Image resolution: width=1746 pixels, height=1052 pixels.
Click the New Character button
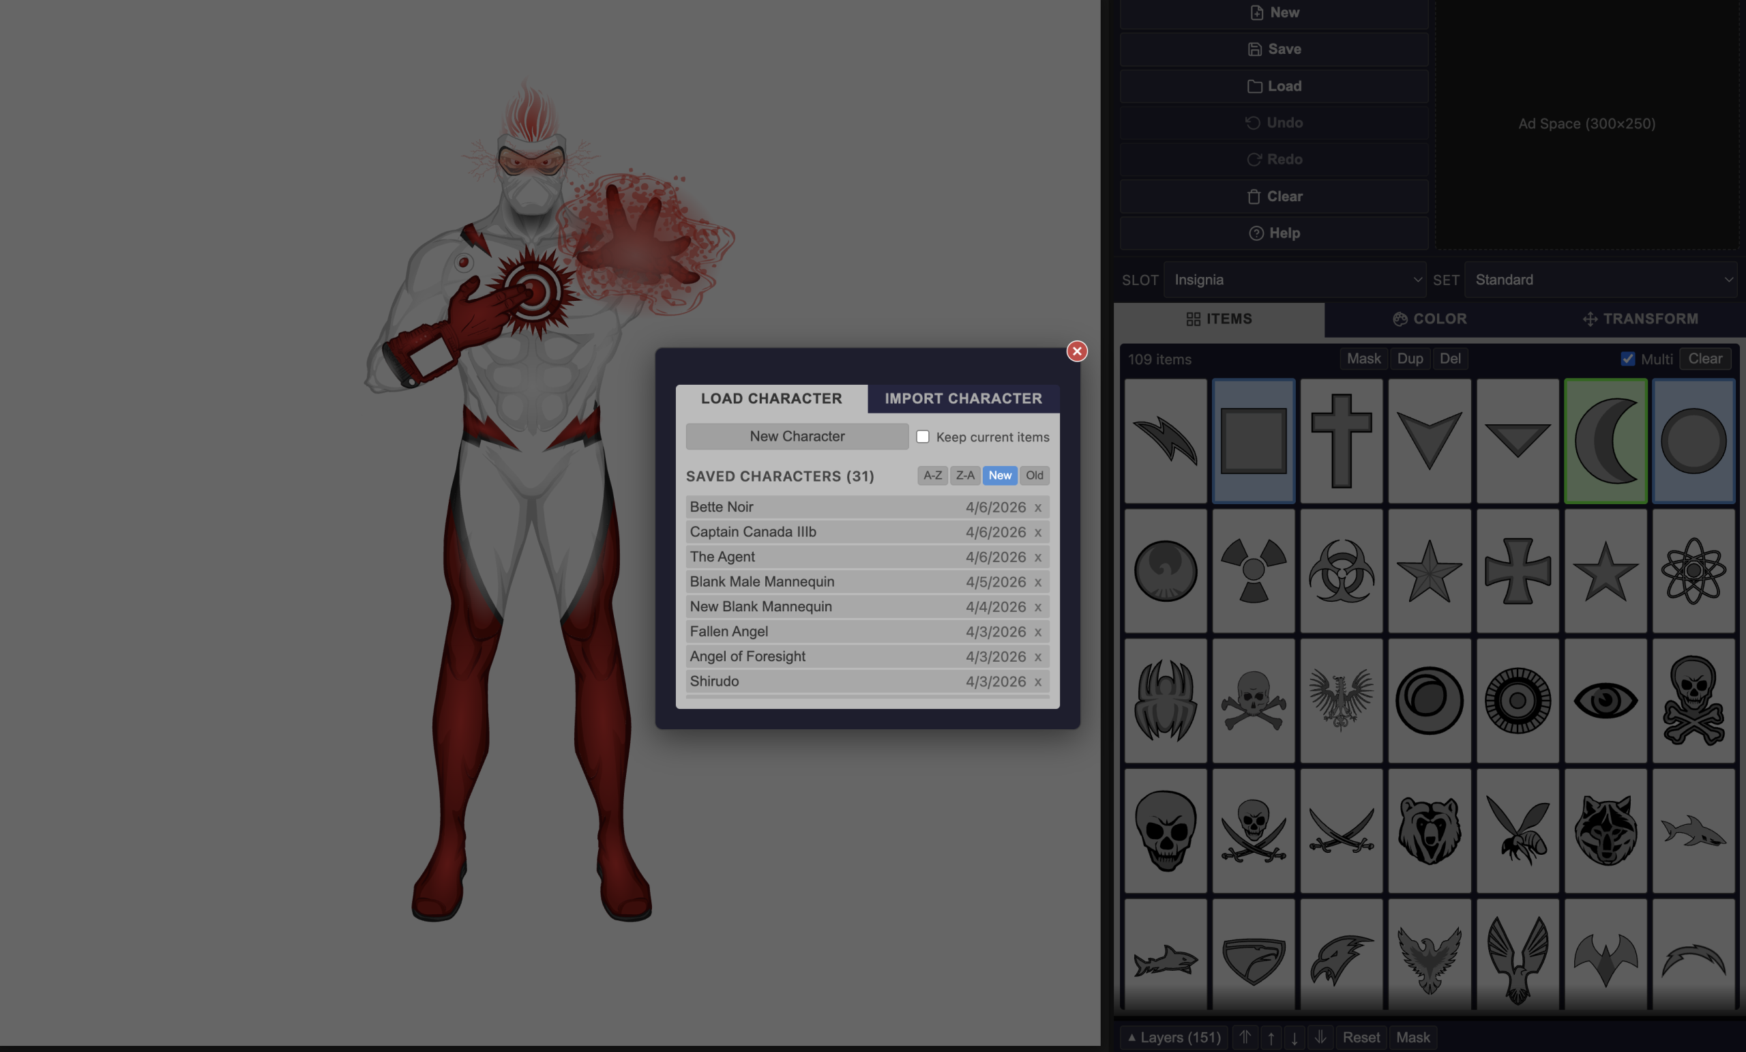pos(797,436)
